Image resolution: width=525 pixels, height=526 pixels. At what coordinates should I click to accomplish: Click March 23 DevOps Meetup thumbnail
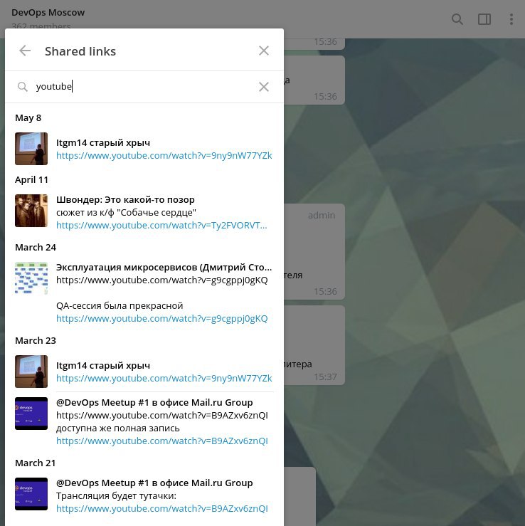[31, 414]
